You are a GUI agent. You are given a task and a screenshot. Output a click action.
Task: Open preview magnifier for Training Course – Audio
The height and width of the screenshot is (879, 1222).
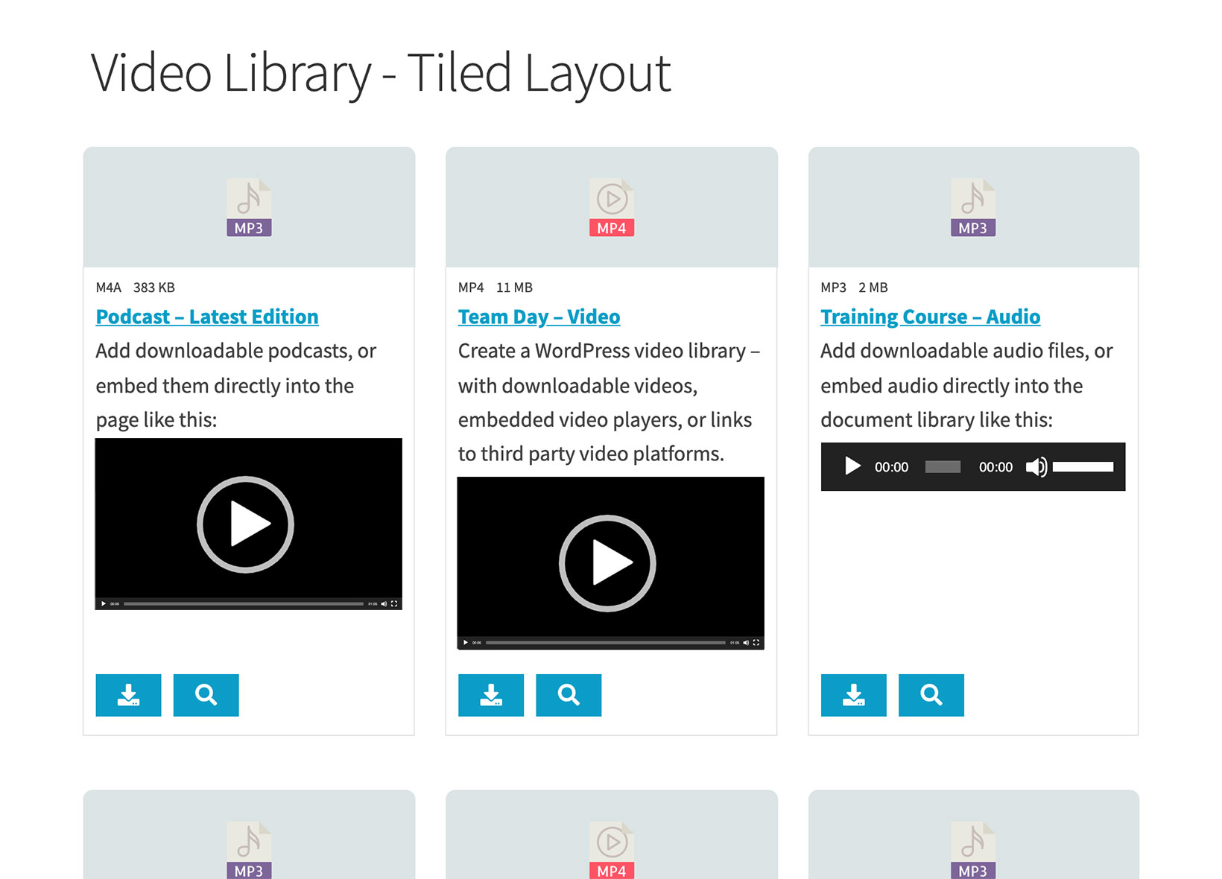(x=931, y=695)
